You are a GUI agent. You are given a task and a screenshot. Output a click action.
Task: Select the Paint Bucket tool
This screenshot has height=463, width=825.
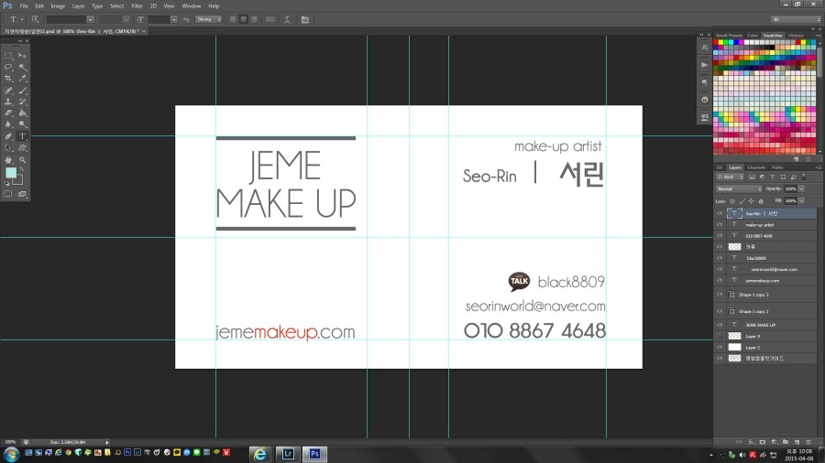[22, 113]
